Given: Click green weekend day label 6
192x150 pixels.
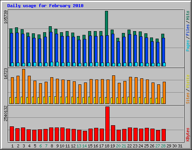Looking at the screenshot, I should pyautogui.click(x=40, y=146).
